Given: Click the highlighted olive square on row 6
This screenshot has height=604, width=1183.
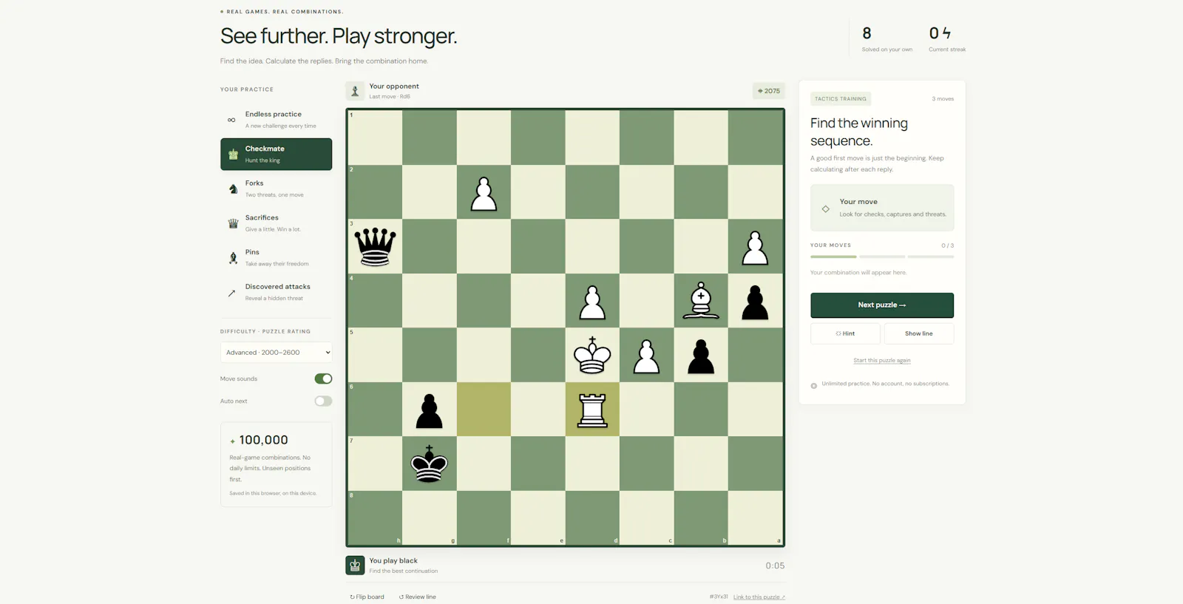Looking at the screenshot, I should click(x=484, y=409).
